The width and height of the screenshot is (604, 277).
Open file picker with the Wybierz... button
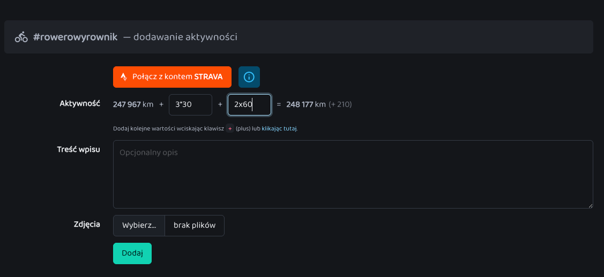[x=139, y=226]
